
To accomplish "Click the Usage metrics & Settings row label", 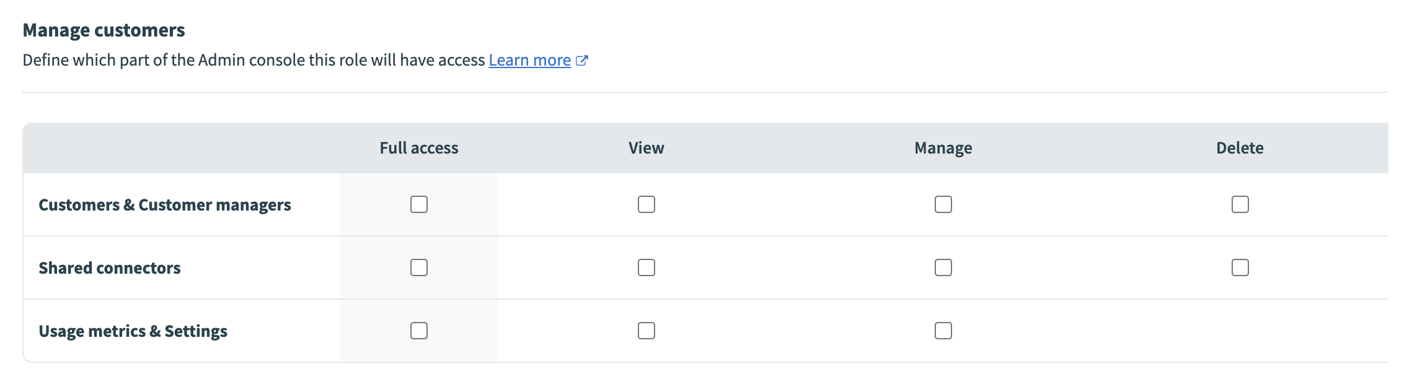I will pyautogui.click(x=133, y=331).
